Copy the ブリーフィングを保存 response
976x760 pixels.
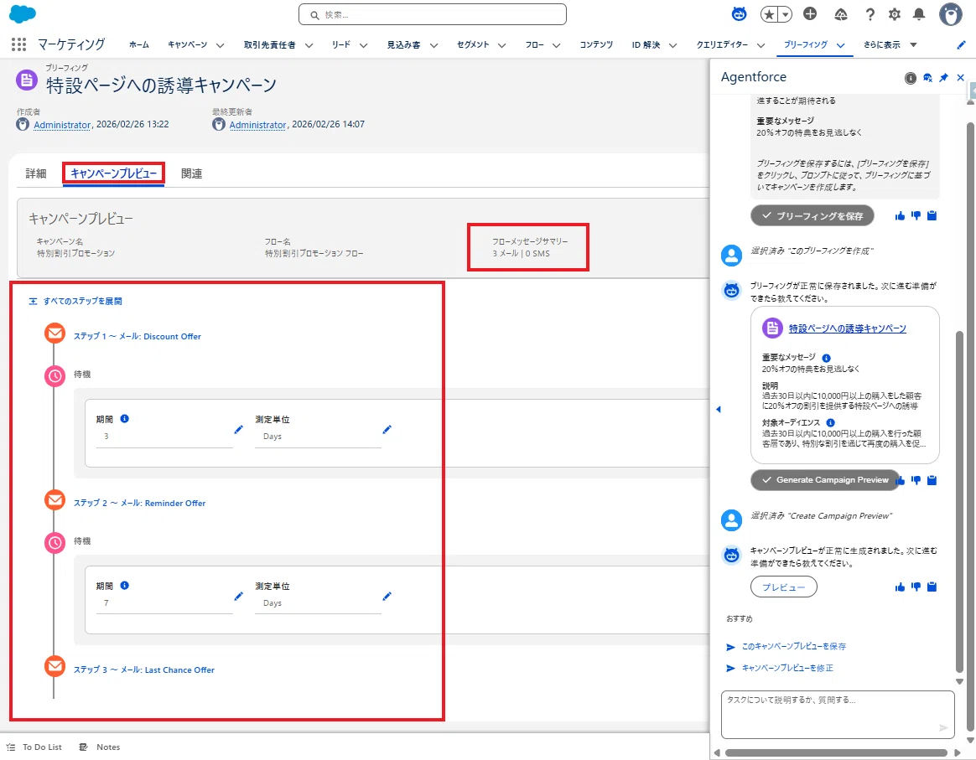[x=932, y=216]
